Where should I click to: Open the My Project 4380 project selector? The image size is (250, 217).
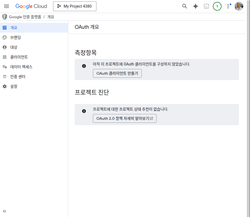coord(75,6)
